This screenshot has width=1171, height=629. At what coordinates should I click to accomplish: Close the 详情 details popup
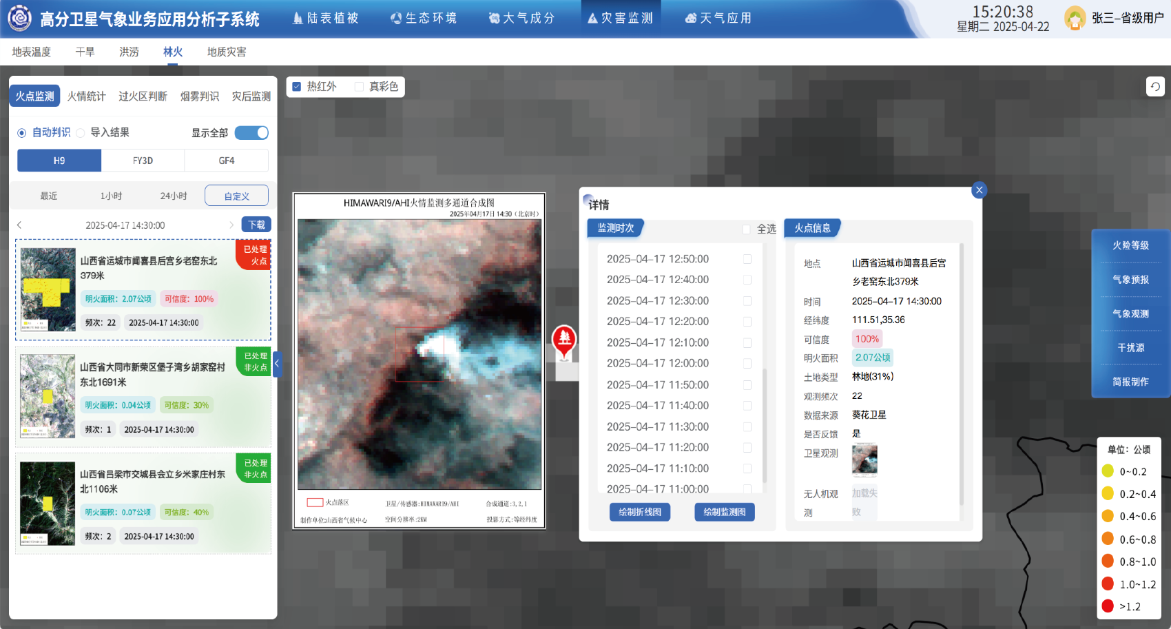(979, 190)
